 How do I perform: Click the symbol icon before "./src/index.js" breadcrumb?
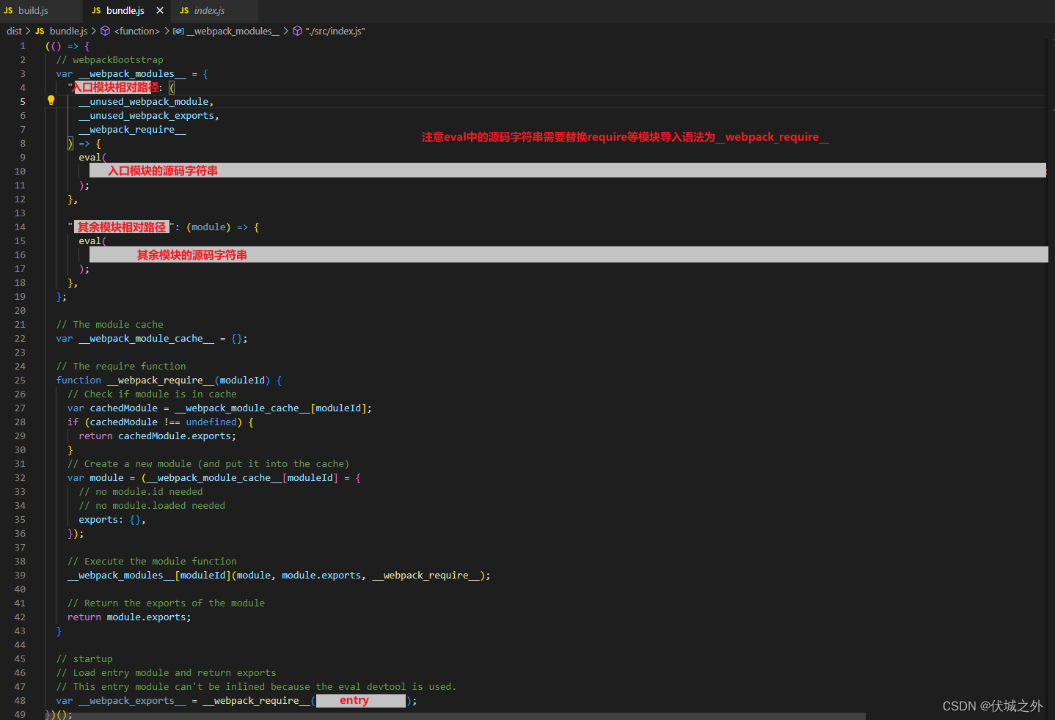(299, 31)
